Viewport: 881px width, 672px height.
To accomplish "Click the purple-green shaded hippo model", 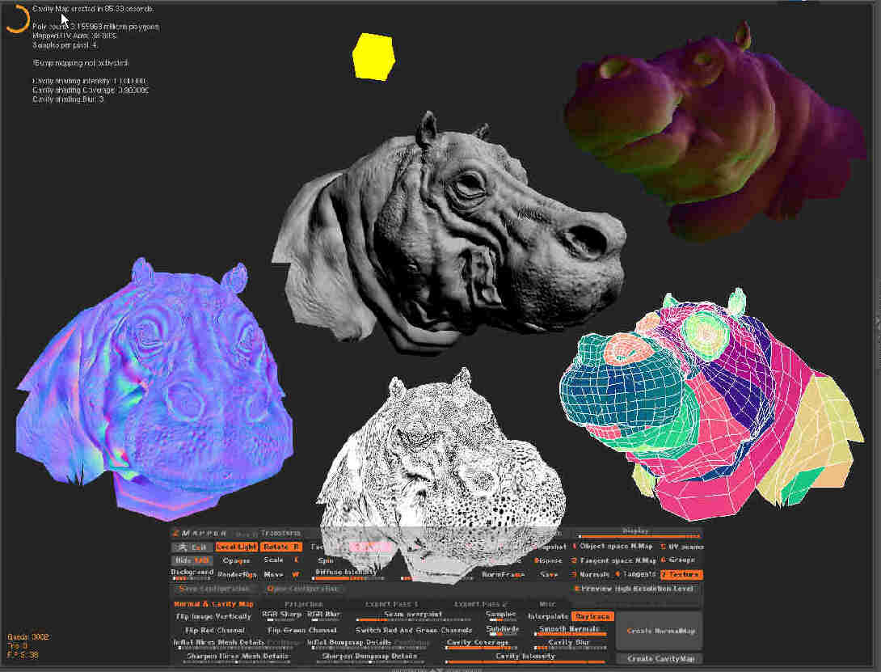I will point(714,129).
